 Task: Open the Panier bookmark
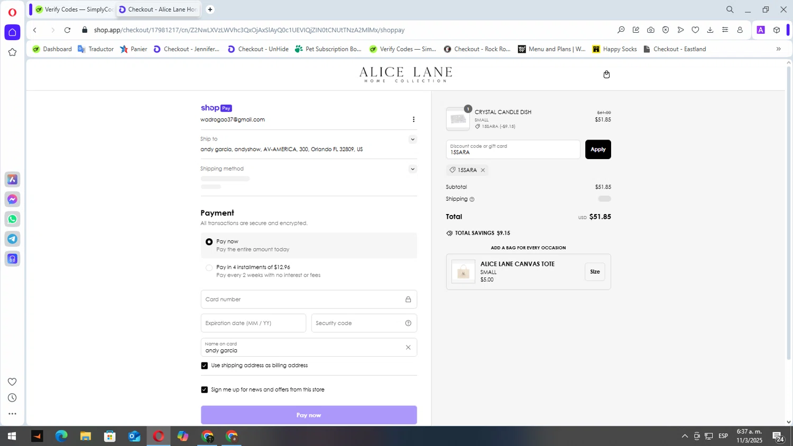pyautogui.click(x=134, y=49)
